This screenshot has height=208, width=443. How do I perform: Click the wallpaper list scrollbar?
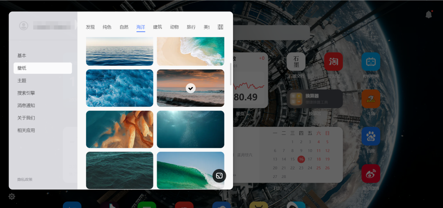[x=231, y=74]
